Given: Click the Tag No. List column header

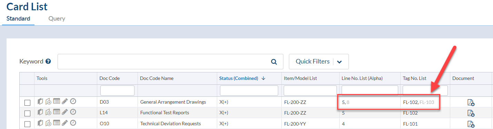Looking at the screenshot, I should tap(415, 78).
